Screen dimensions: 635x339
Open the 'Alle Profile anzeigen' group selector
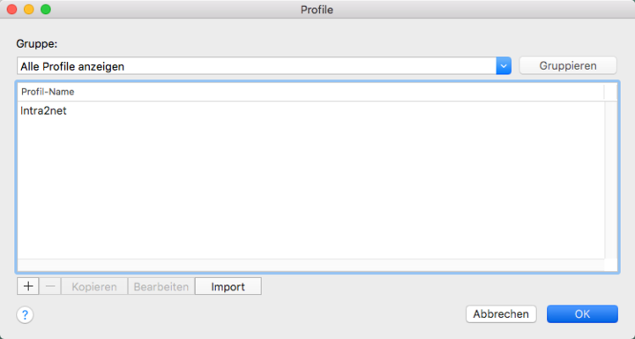pyautogui.click(x=264, y=65)
